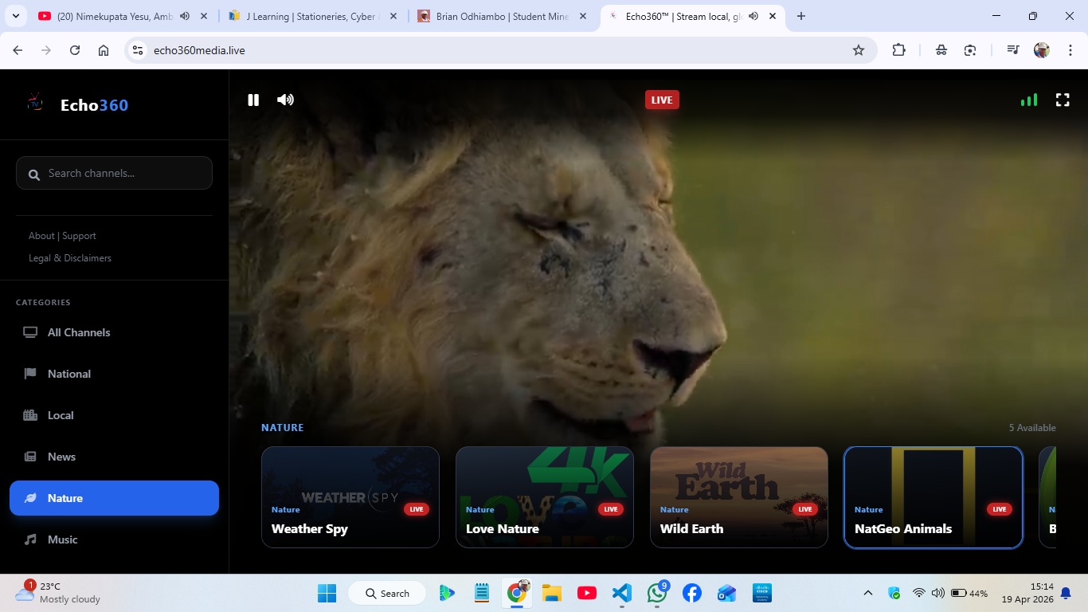The image size is (1088, 612).
Task: Click the green signal strength bars icon
Action: pos(1029,100)
